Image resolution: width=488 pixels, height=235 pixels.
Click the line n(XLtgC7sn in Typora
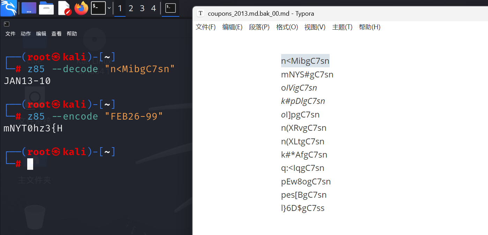click(303, 142)
